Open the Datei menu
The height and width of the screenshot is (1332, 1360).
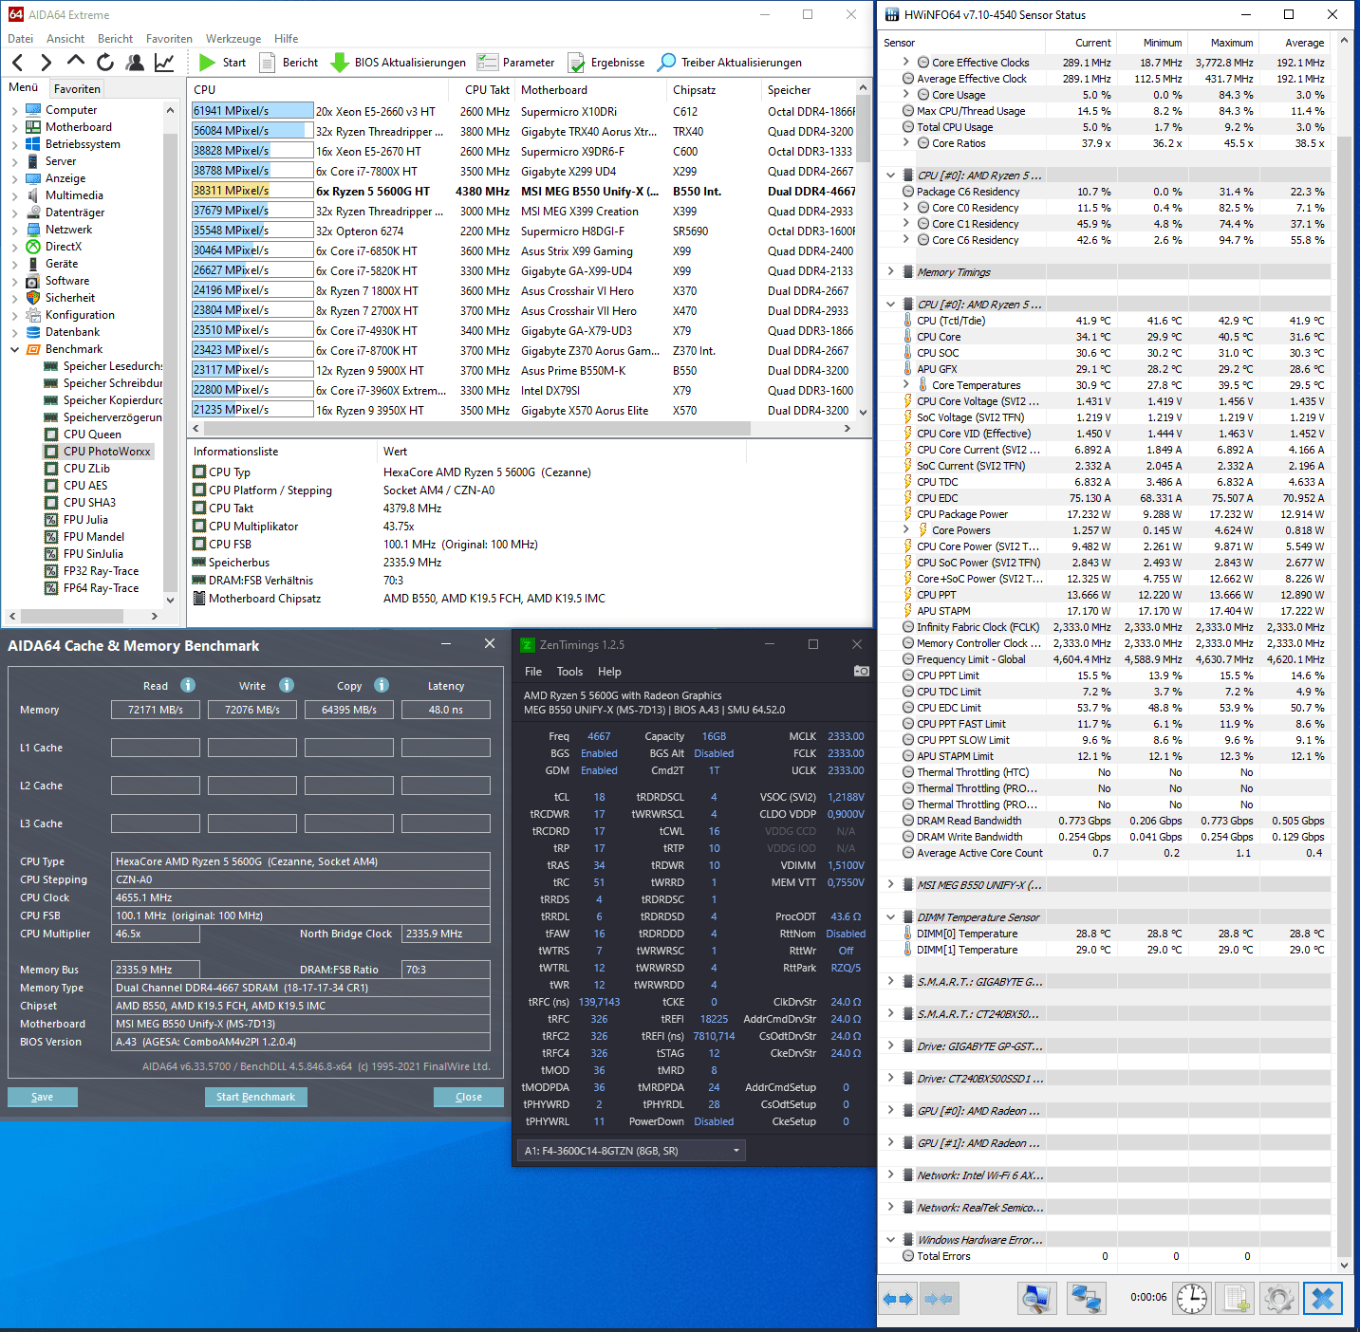[x=21, y=39]
